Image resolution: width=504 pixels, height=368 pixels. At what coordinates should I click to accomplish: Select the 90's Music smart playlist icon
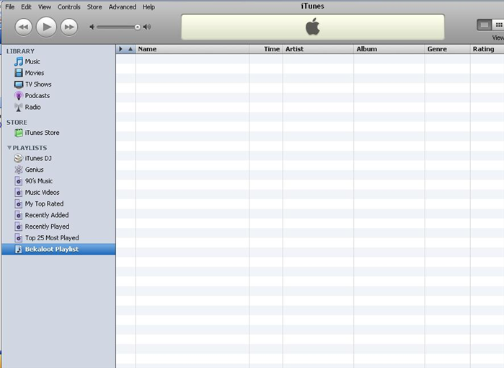pyautogui.click(x=19, y=181)
